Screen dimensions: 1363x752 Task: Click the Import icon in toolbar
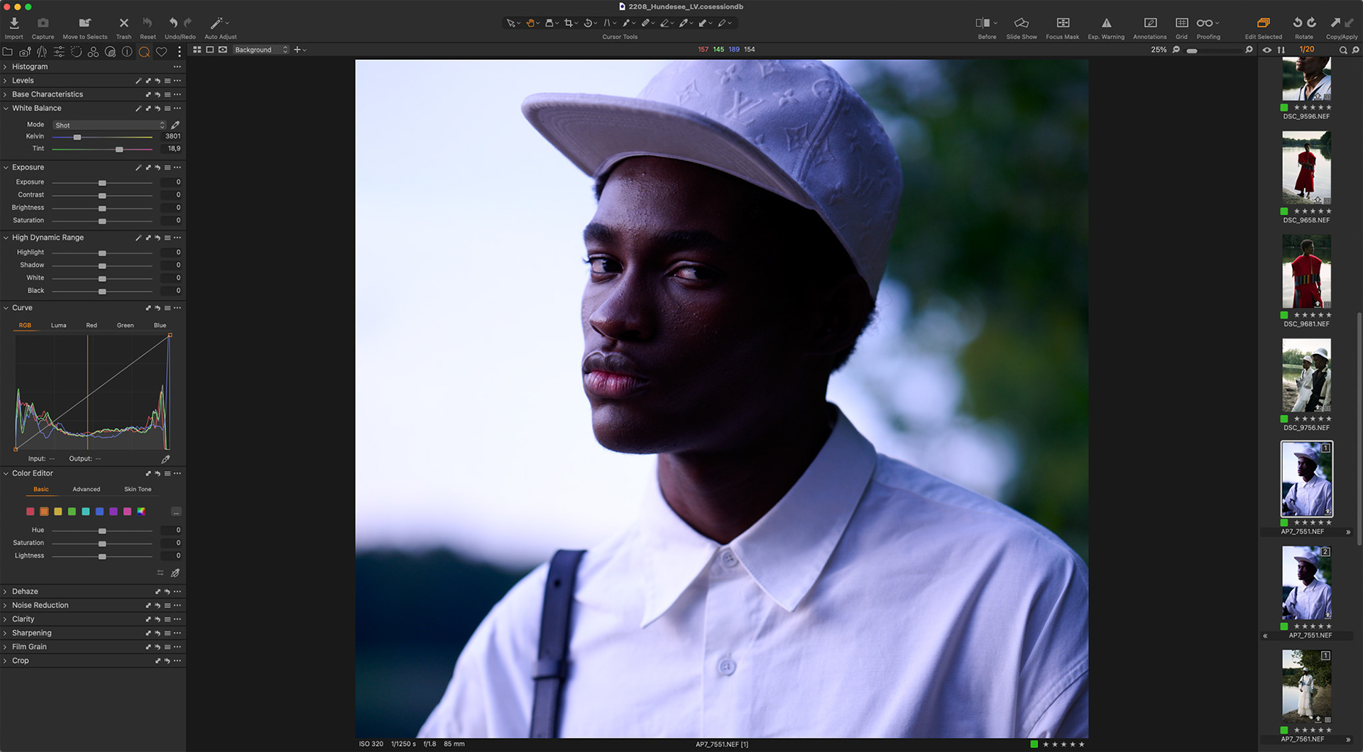pos(14,23)
